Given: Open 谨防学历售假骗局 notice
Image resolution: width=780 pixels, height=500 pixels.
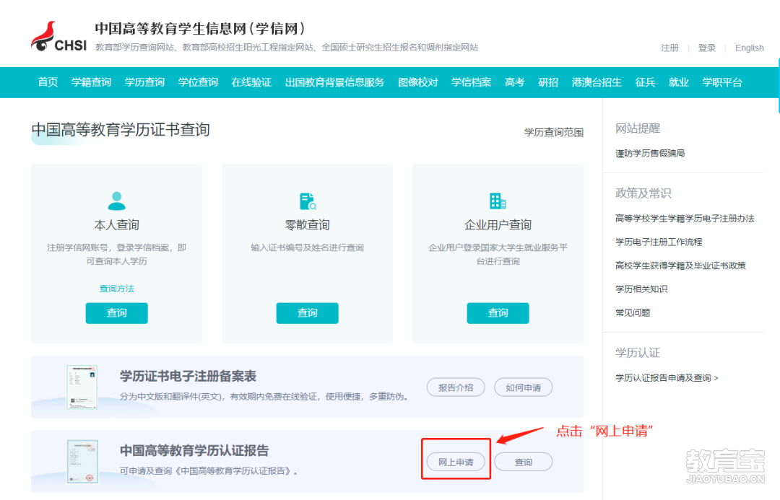Looking at the screenshot, I should pos(650,153).
